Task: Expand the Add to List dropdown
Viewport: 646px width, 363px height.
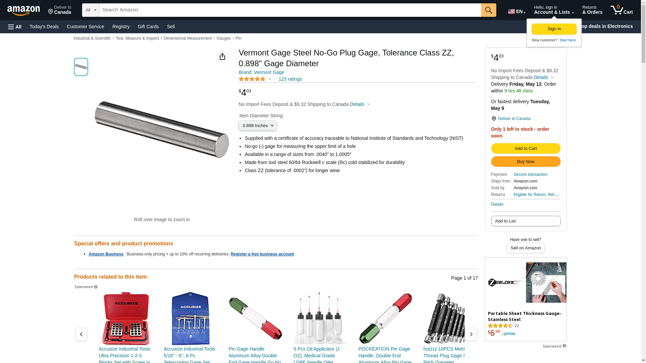Action: click(x=526, y=221)
